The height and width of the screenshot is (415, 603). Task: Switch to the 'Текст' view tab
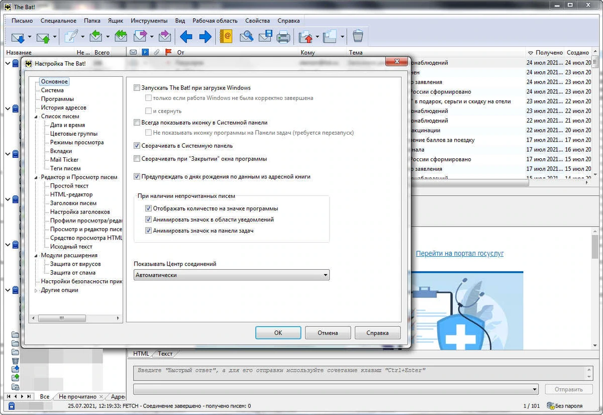[x=165, y=354]
